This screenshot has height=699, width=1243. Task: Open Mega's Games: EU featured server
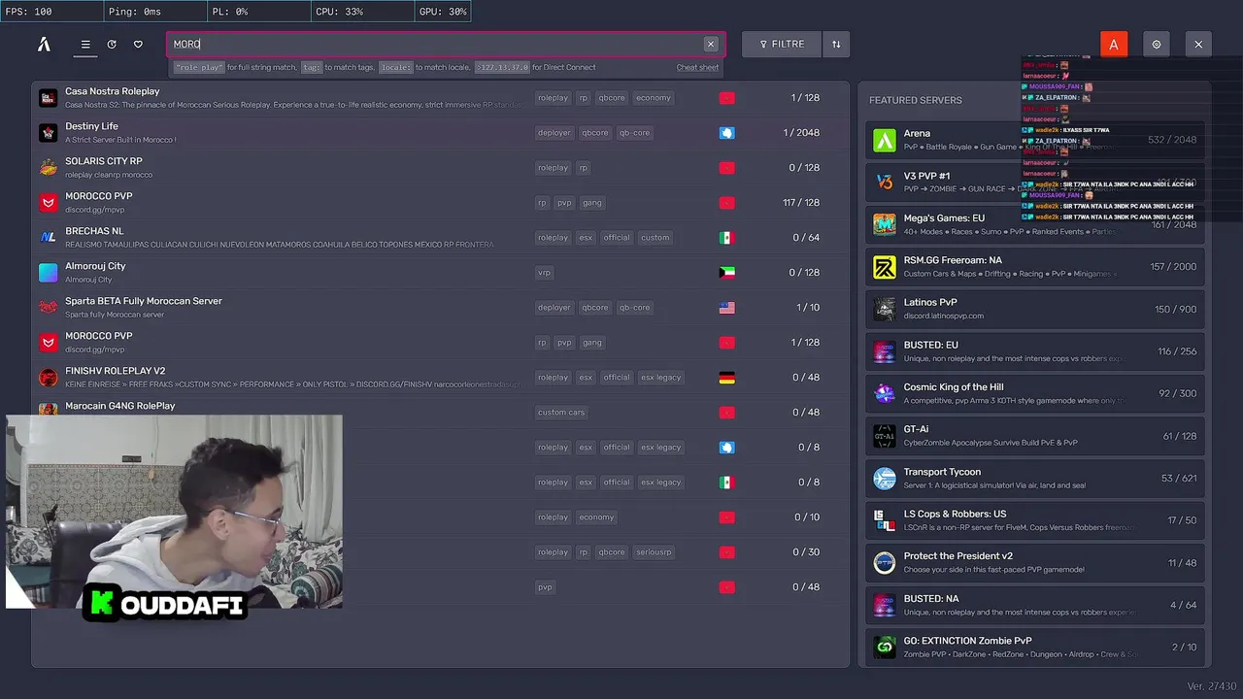pos(1035,224)
